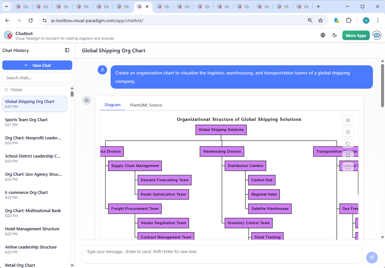Viewport: 385px width, 268px height.
Task: Enable dark mode with the moon icon
Action: coord(335,35)
